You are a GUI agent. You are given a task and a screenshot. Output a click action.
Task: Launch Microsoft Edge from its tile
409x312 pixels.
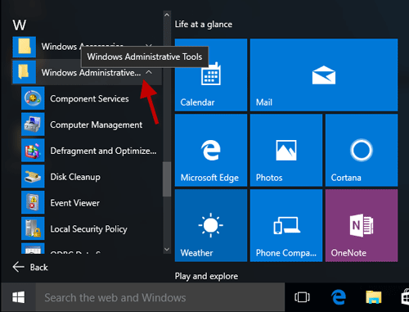211,150
